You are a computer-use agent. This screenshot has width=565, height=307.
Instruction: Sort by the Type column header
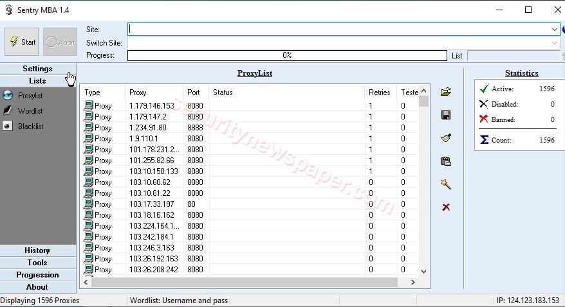pos(103,92)
